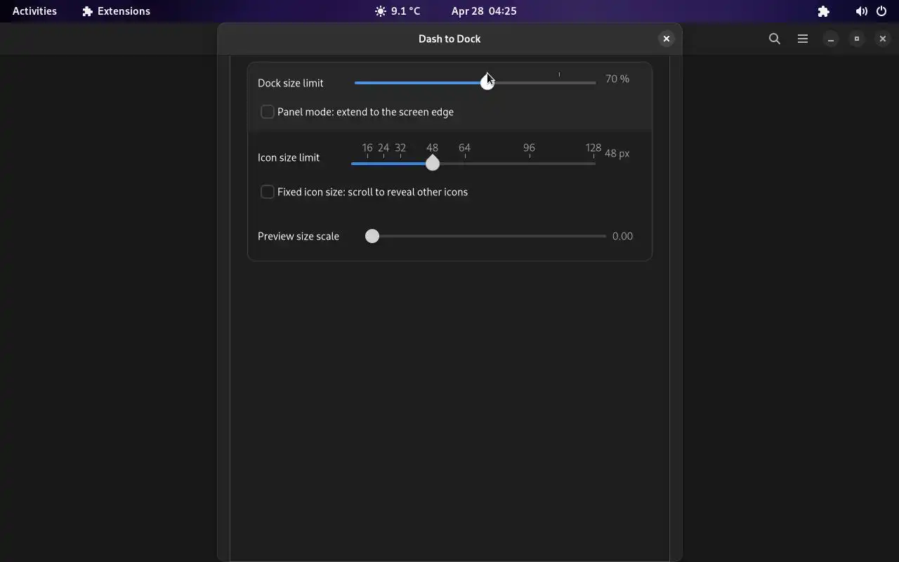The image size is (899, 562).
Task: Open the clock and calendar menu
Action: pos(484,11)
